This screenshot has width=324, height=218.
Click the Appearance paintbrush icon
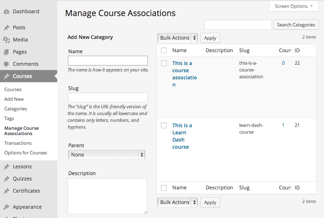pos(6,207)
